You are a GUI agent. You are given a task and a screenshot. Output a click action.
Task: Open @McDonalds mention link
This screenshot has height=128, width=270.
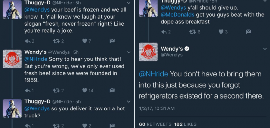(x=177, y=15)
